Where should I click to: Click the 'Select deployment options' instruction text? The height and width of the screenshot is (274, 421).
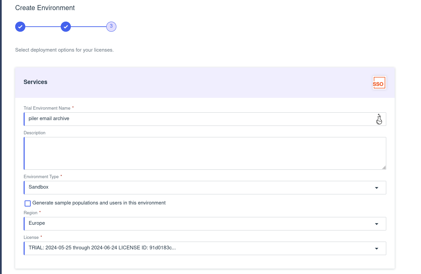point(64,50)
